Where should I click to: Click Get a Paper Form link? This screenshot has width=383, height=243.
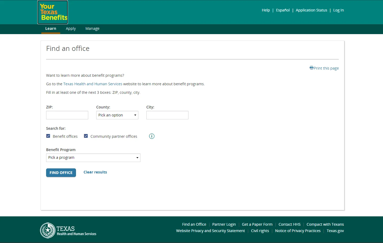point(257,224)
